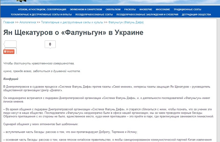
Task: Click the line – вступительная часть беседы
Action: coord(70,132)
